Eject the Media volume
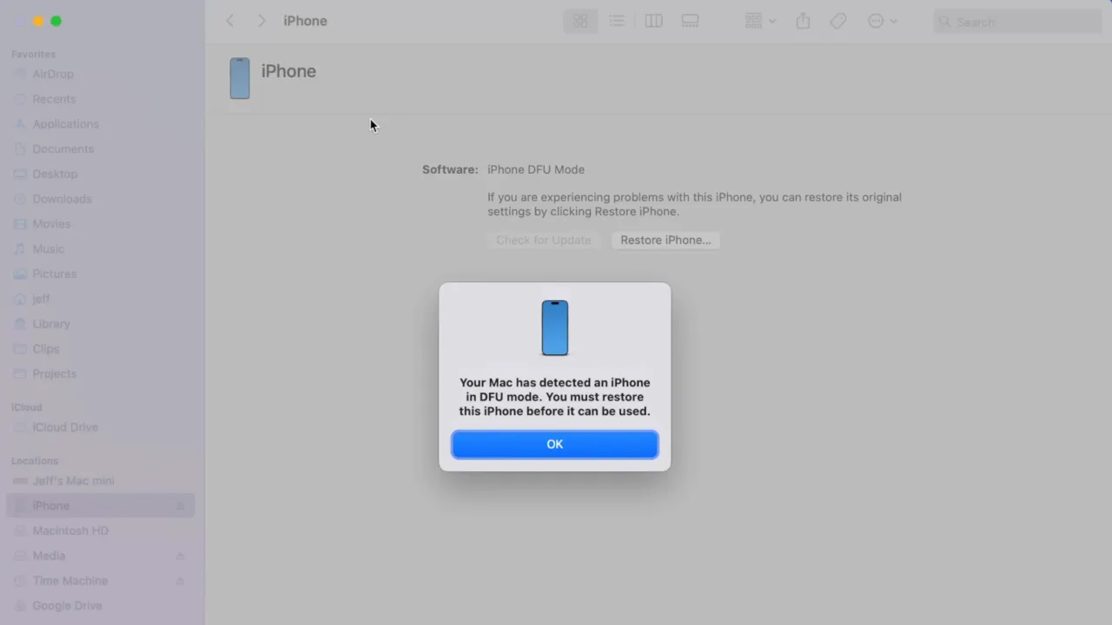This screenshot has height=625, width=1112. (181, 556)
